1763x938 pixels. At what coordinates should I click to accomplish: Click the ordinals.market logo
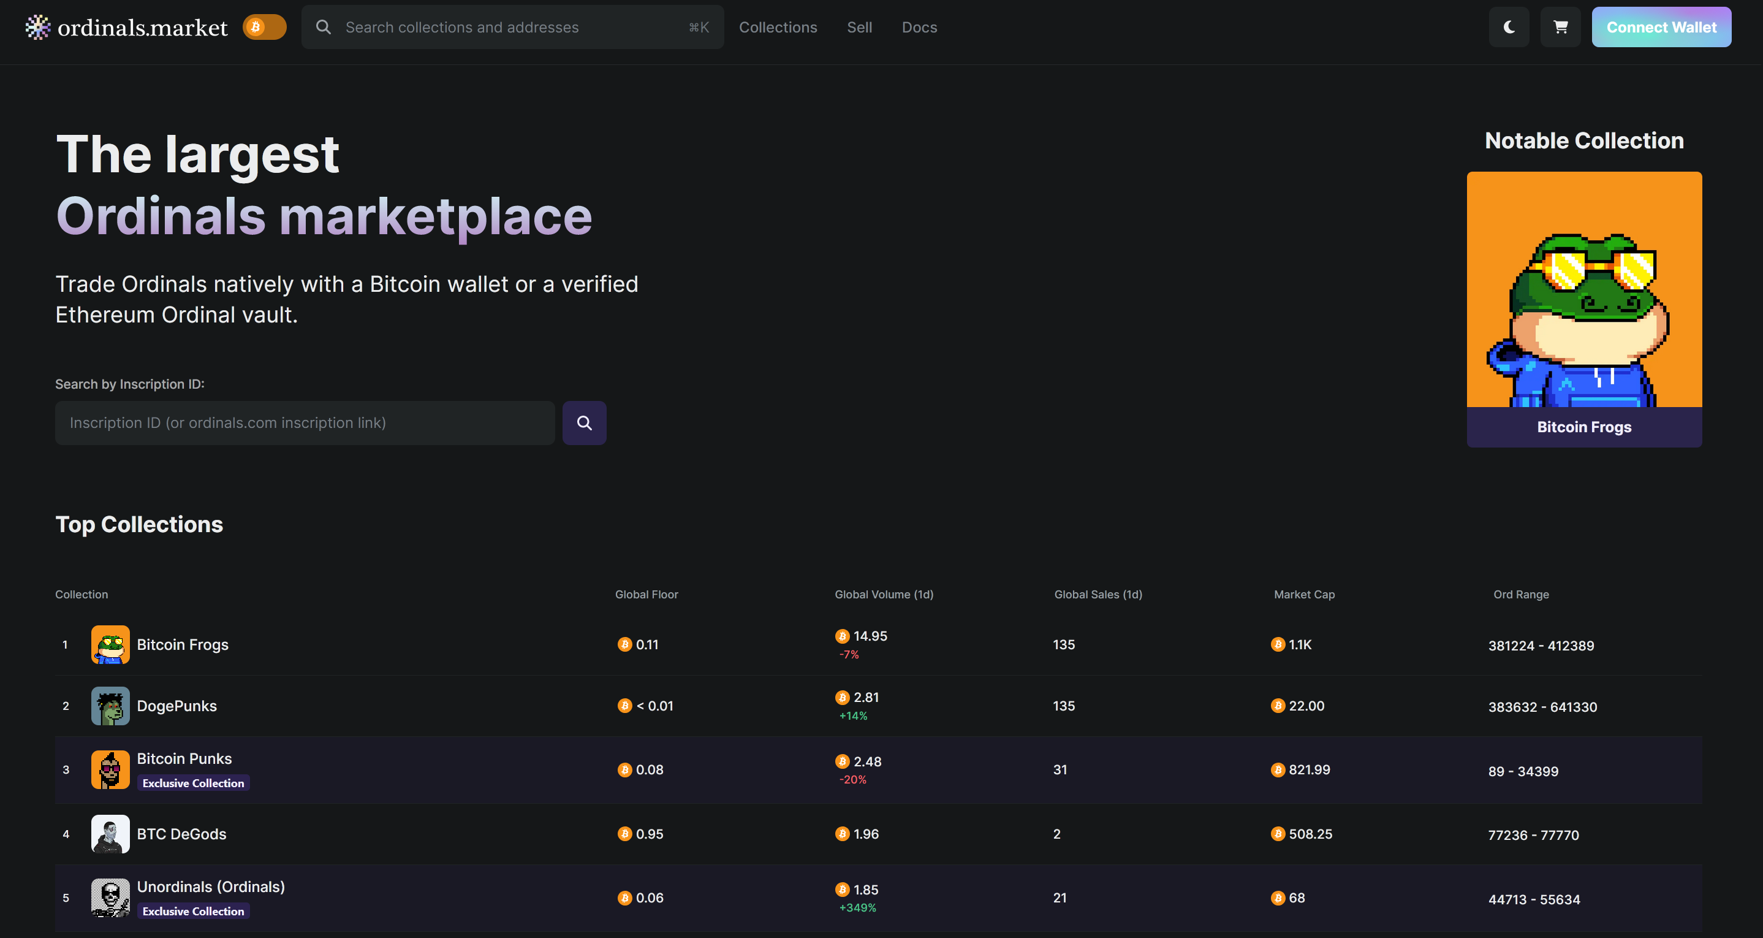(x=127, y=28)
